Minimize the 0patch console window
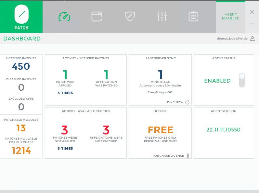The height and width of the screenshot is (193, 259). coord(252,23)
